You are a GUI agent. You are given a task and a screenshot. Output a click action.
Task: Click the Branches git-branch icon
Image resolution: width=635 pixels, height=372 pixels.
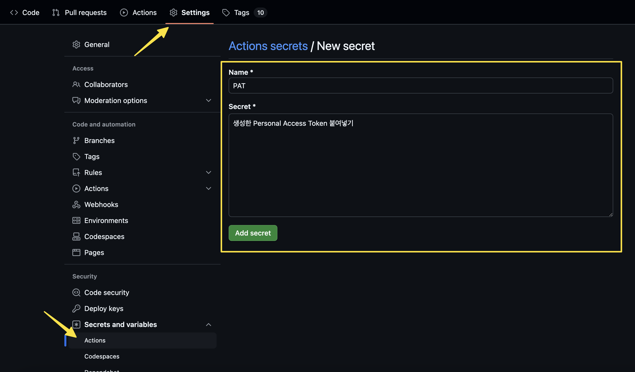pos(76,140)
